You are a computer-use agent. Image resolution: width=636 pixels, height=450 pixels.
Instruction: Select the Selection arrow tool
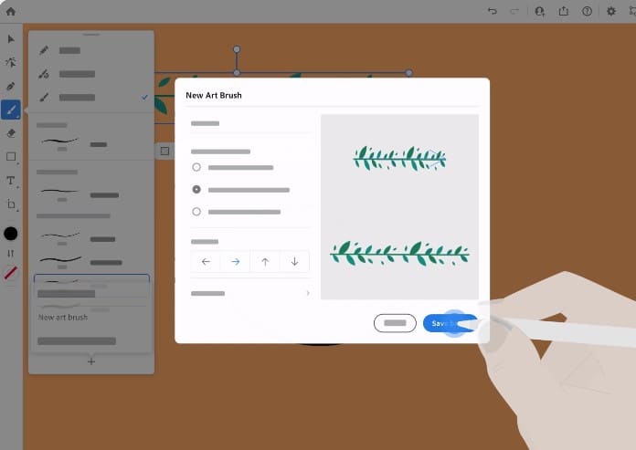coord(11,39)
